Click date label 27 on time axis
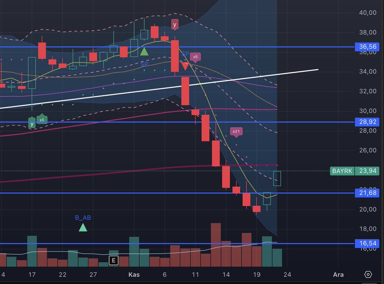The height and width of the screenshot is (284, 384). [x=93, y=274]
